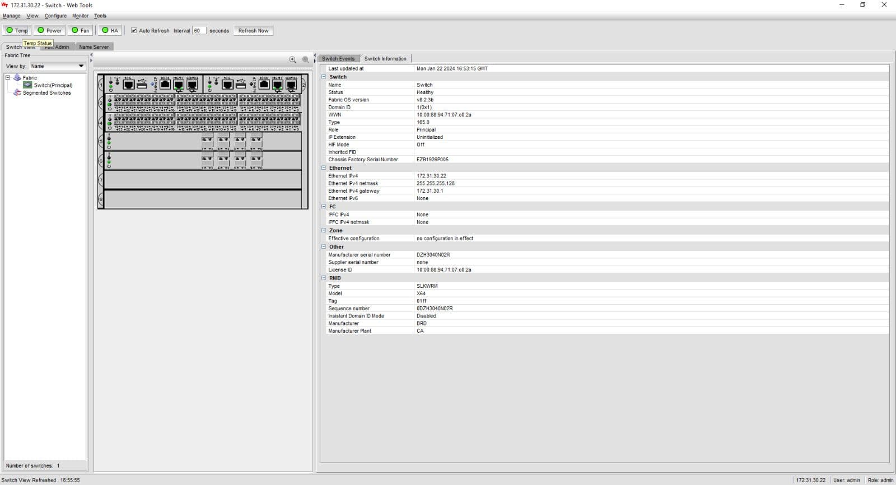The height and width of the screenshot is (485, 896).
Task: Check the Fan status indicator
Action: click(81, 30)
